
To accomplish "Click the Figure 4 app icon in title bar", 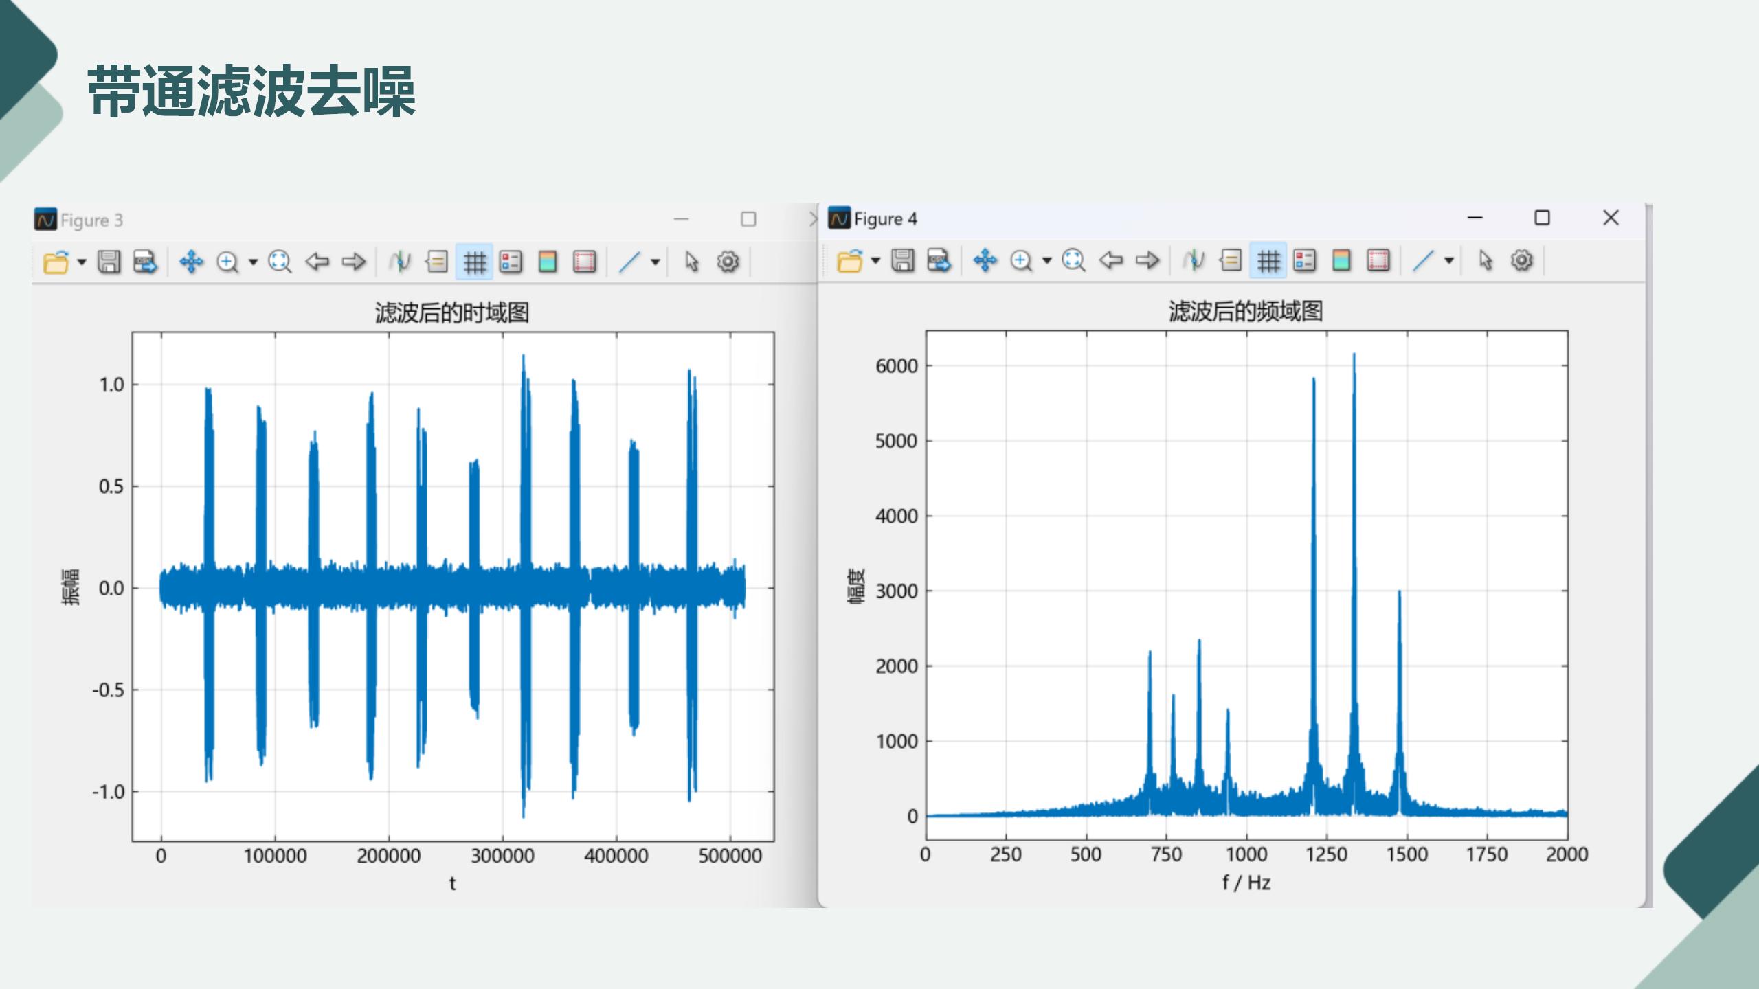I will 839,218.
